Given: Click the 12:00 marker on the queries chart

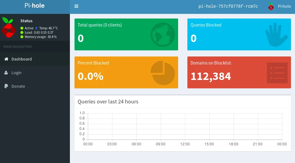Looking at the screenshot, I should pyautogui.click(x=185, y=144).
